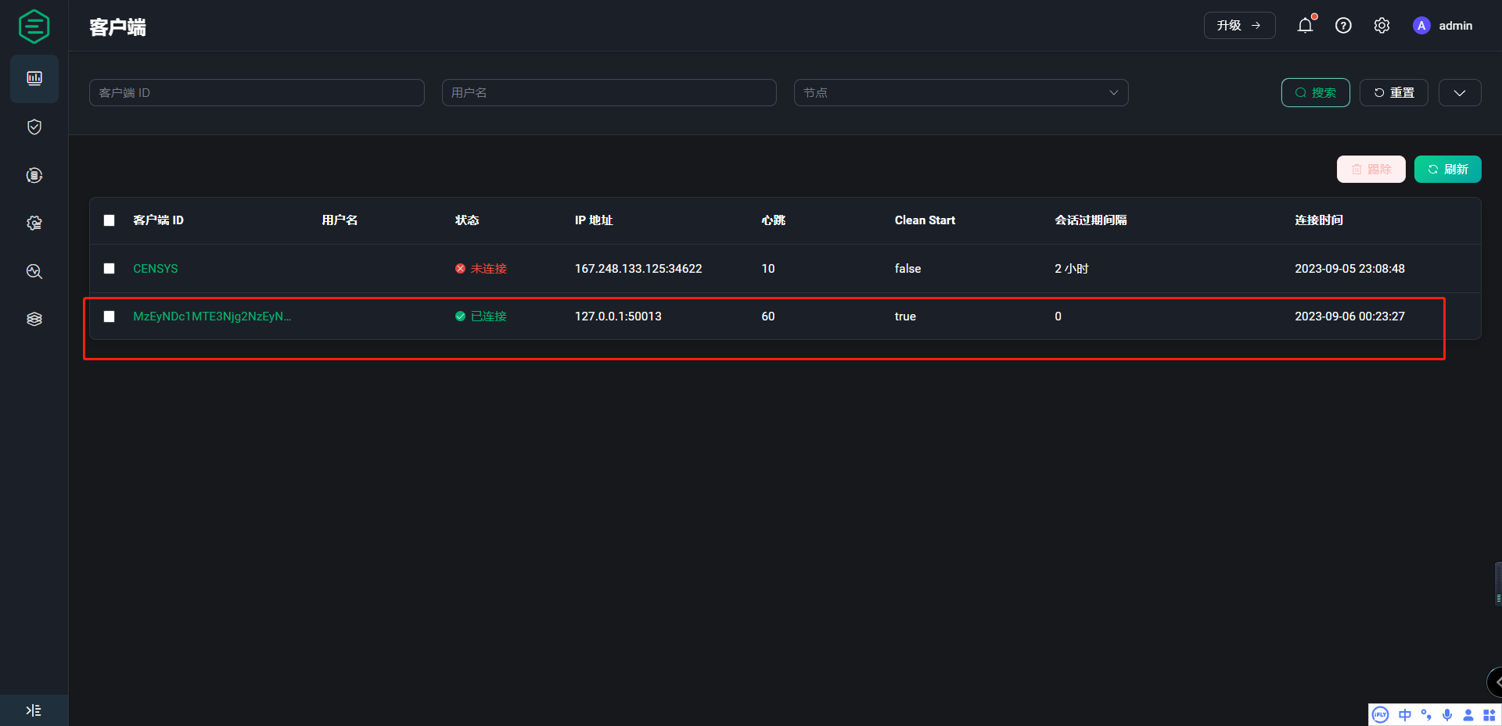1502x726 pixels.
Task: Open the diagnostics tools sidebar icon
Action: [34, 271]
